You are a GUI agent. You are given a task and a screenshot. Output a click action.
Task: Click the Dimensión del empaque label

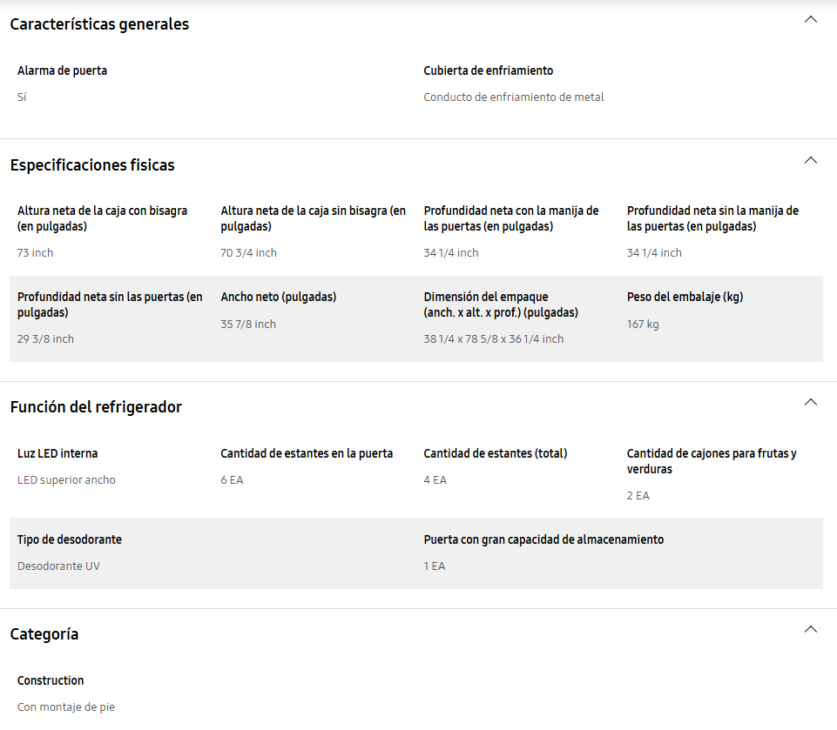click(x=501, y=305)
